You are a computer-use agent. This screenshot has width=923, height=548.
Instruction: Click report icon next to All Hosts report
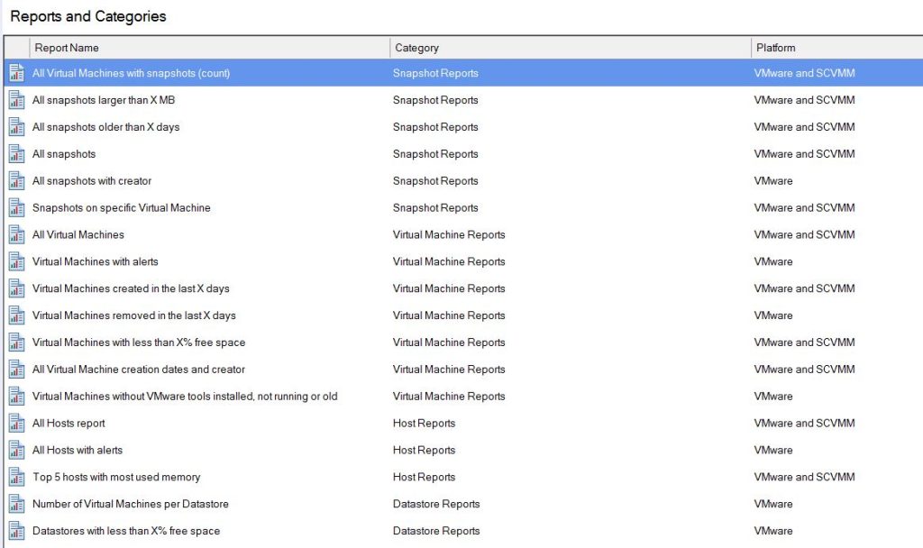point(16,424)
